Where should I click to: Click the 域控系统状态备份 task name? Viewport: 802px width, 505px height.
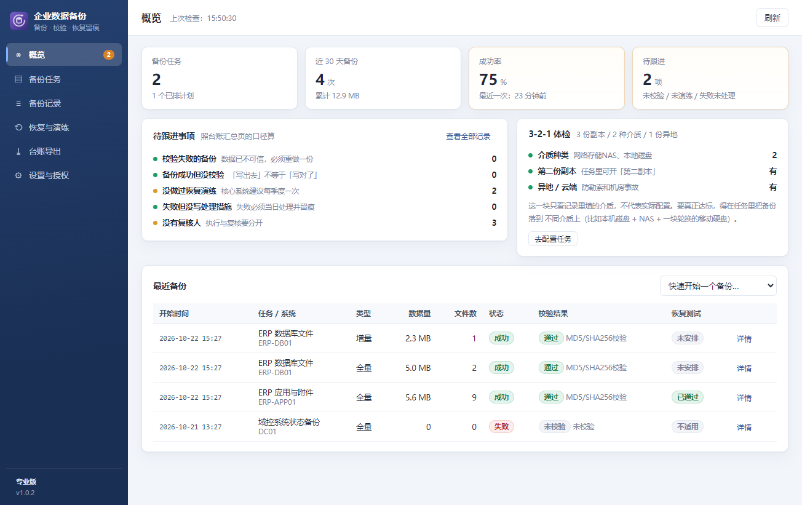coord(289,423)
